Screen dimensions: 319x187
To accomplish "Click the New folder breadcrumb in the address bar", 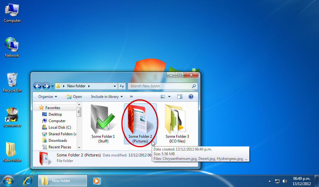I will [76, 86].
